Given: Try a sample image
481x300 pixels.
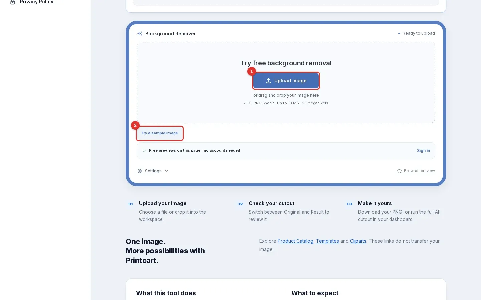Looking at the screenshot, I should pos(160,133).
